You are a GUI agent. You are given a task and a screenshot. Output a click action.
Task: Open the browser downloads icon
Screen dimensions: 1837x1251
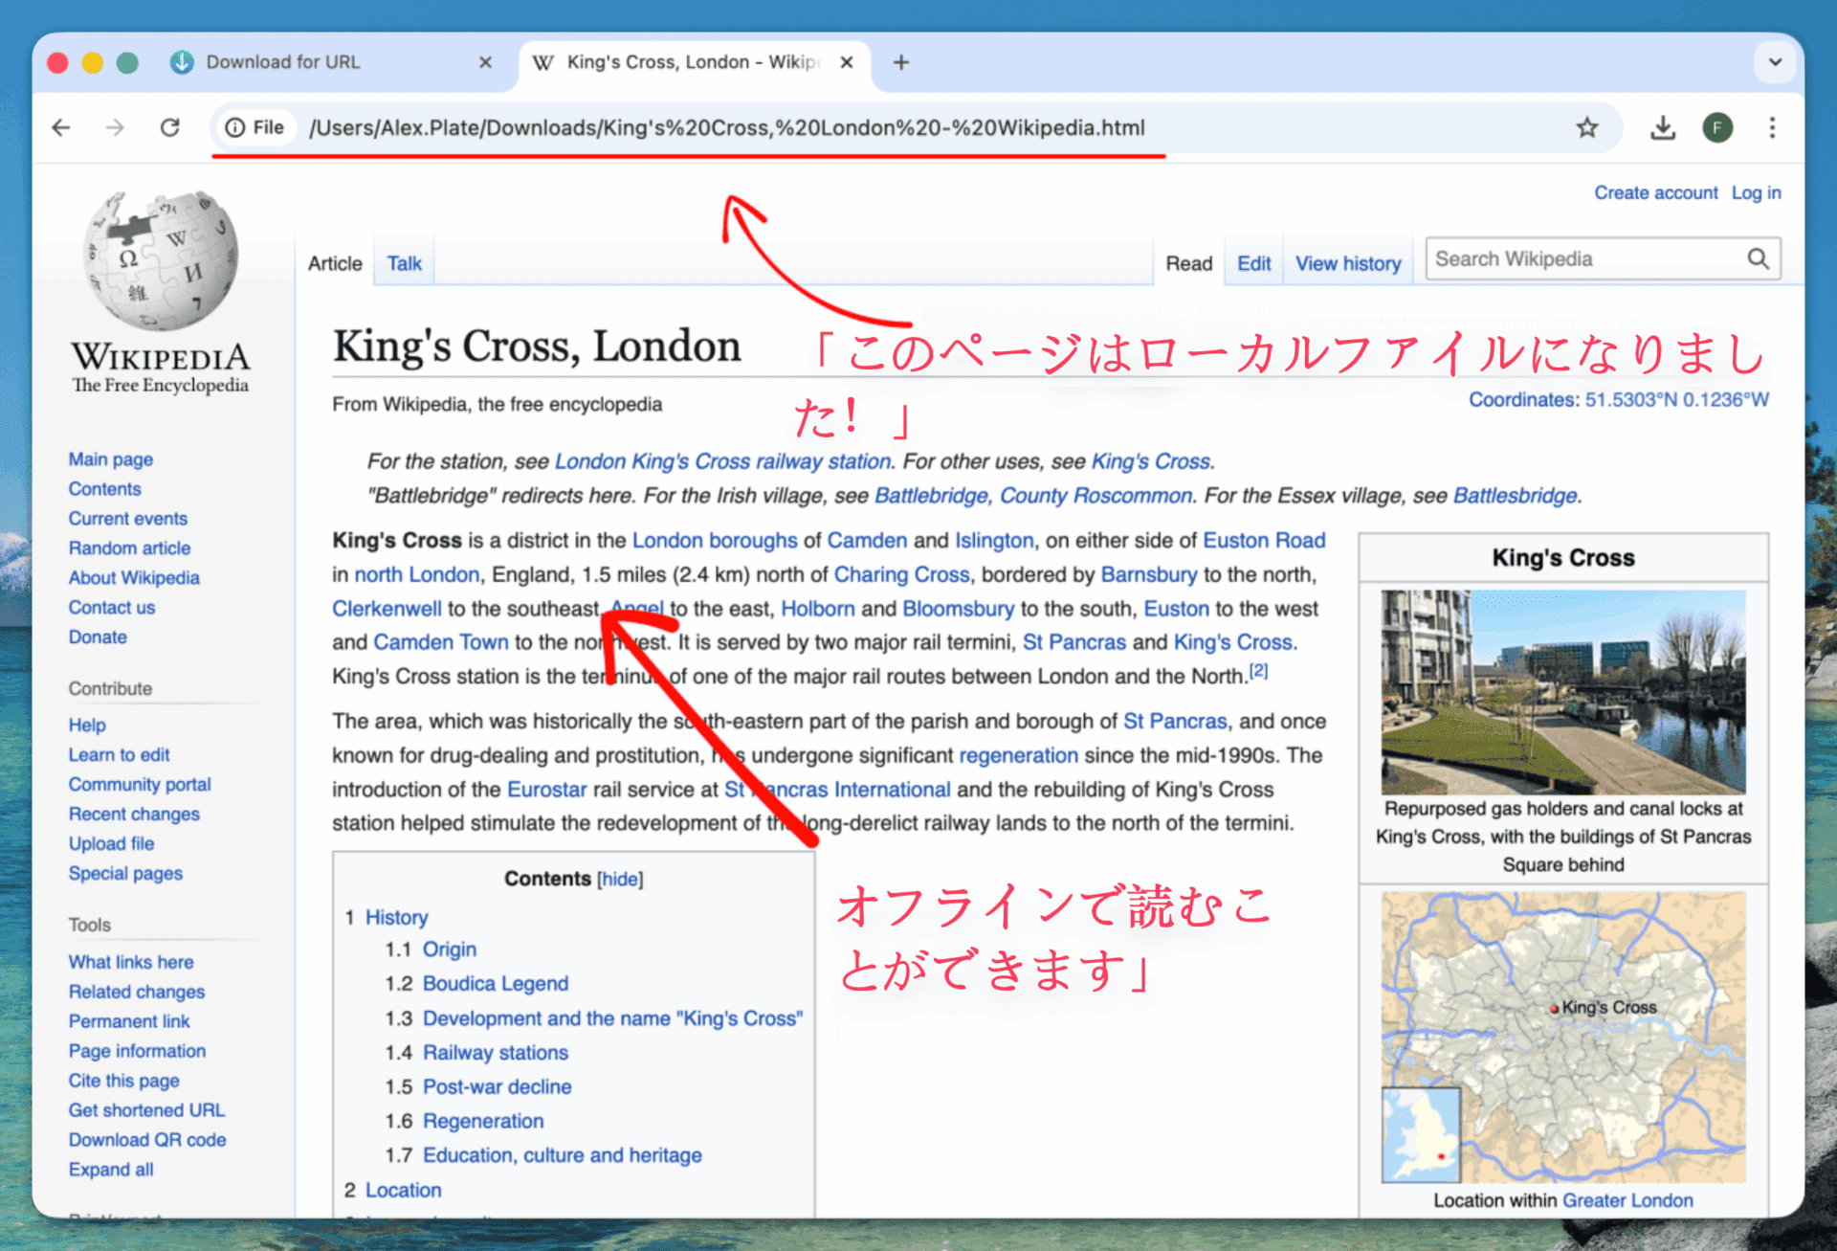pyautogui.click(x=1663, y=127)
